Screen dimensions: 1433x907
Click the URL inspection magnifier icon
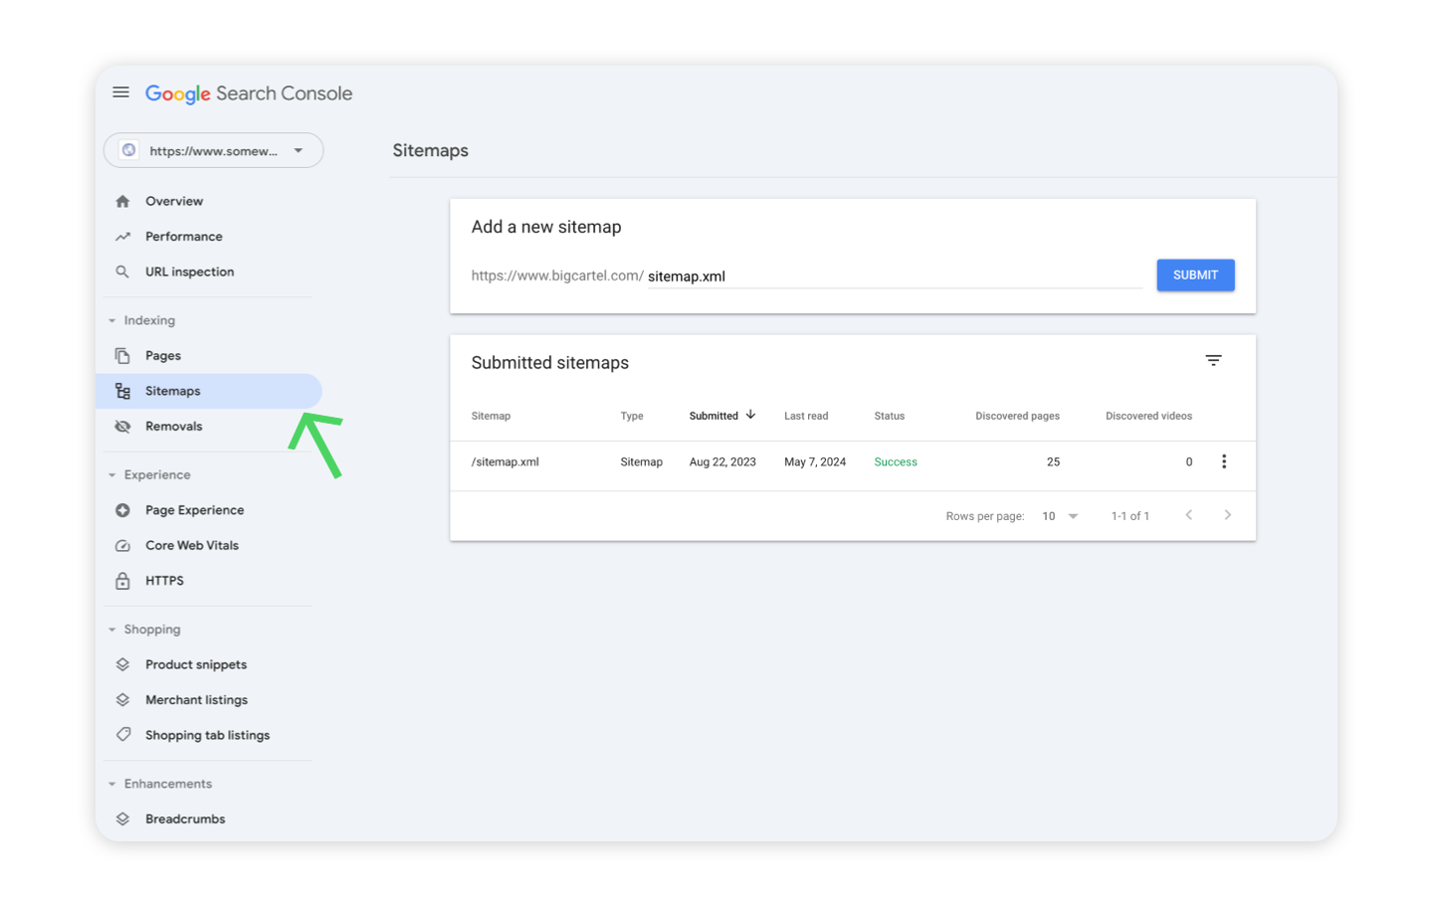point(122,272)
